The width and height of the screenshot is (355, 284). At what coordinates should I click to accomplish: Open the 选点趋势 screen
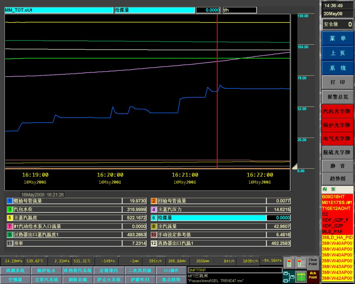click(x=171, y=280)
